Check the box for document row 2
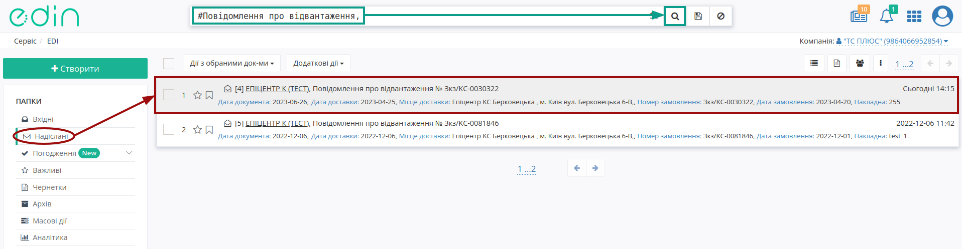962x249 pixels. coord(169,129)
